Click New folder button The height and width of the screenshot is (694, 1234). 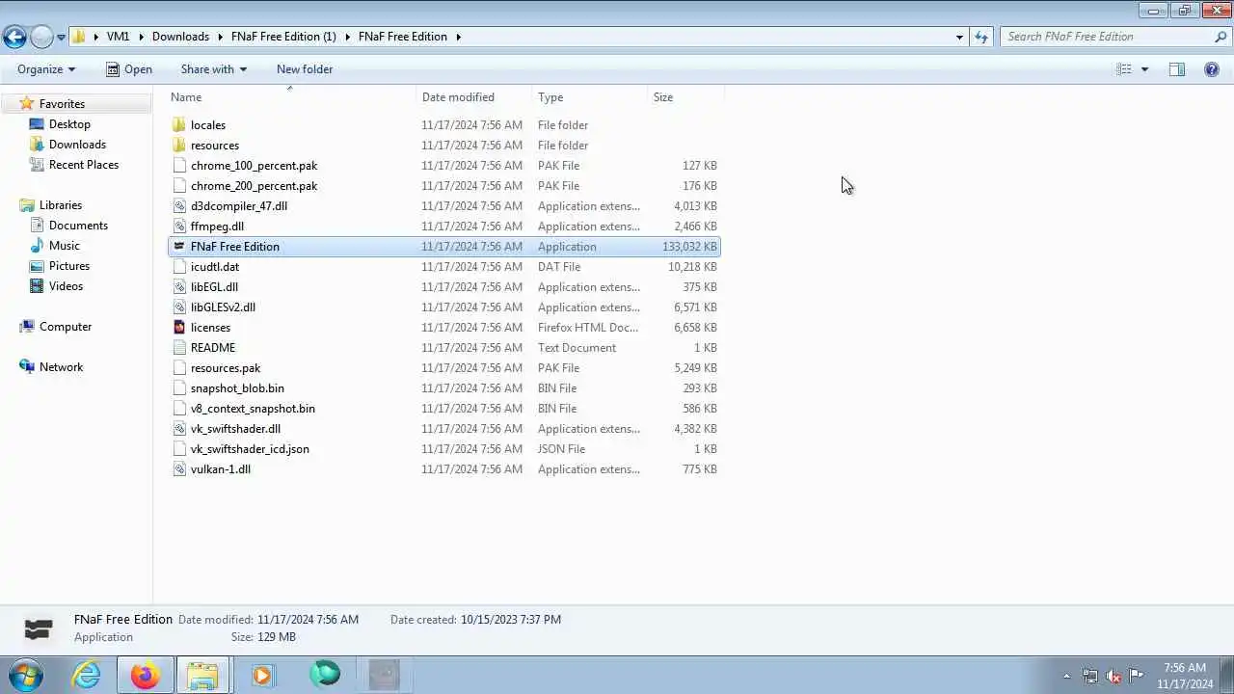[305, 69]
